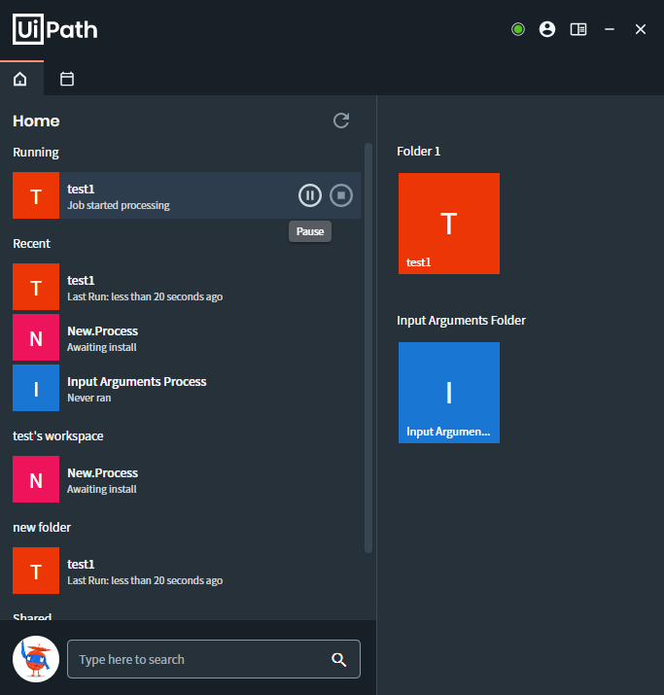This screenshot has width=664, height=695.
Task: Refresh the Home process list
Action: (341, 121)
